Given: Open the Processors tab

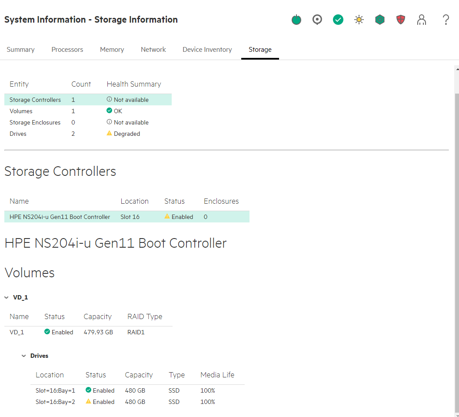Looking at the screenshot, I should tap(67, 50).
